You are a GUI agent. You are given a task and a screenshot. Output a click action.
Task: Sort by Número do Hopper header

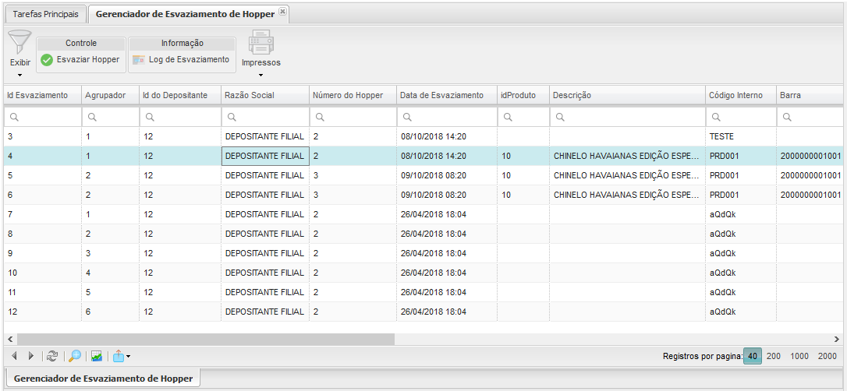(353, 95)
